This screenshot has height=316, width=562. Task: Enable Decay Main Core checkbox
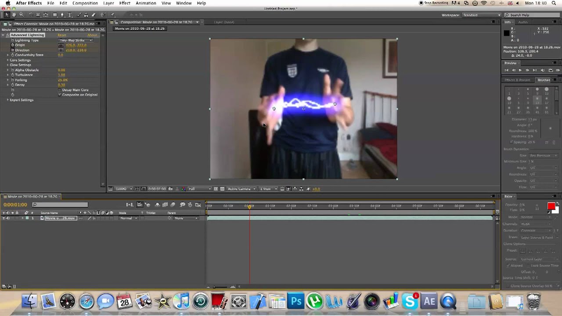[60, 90]
